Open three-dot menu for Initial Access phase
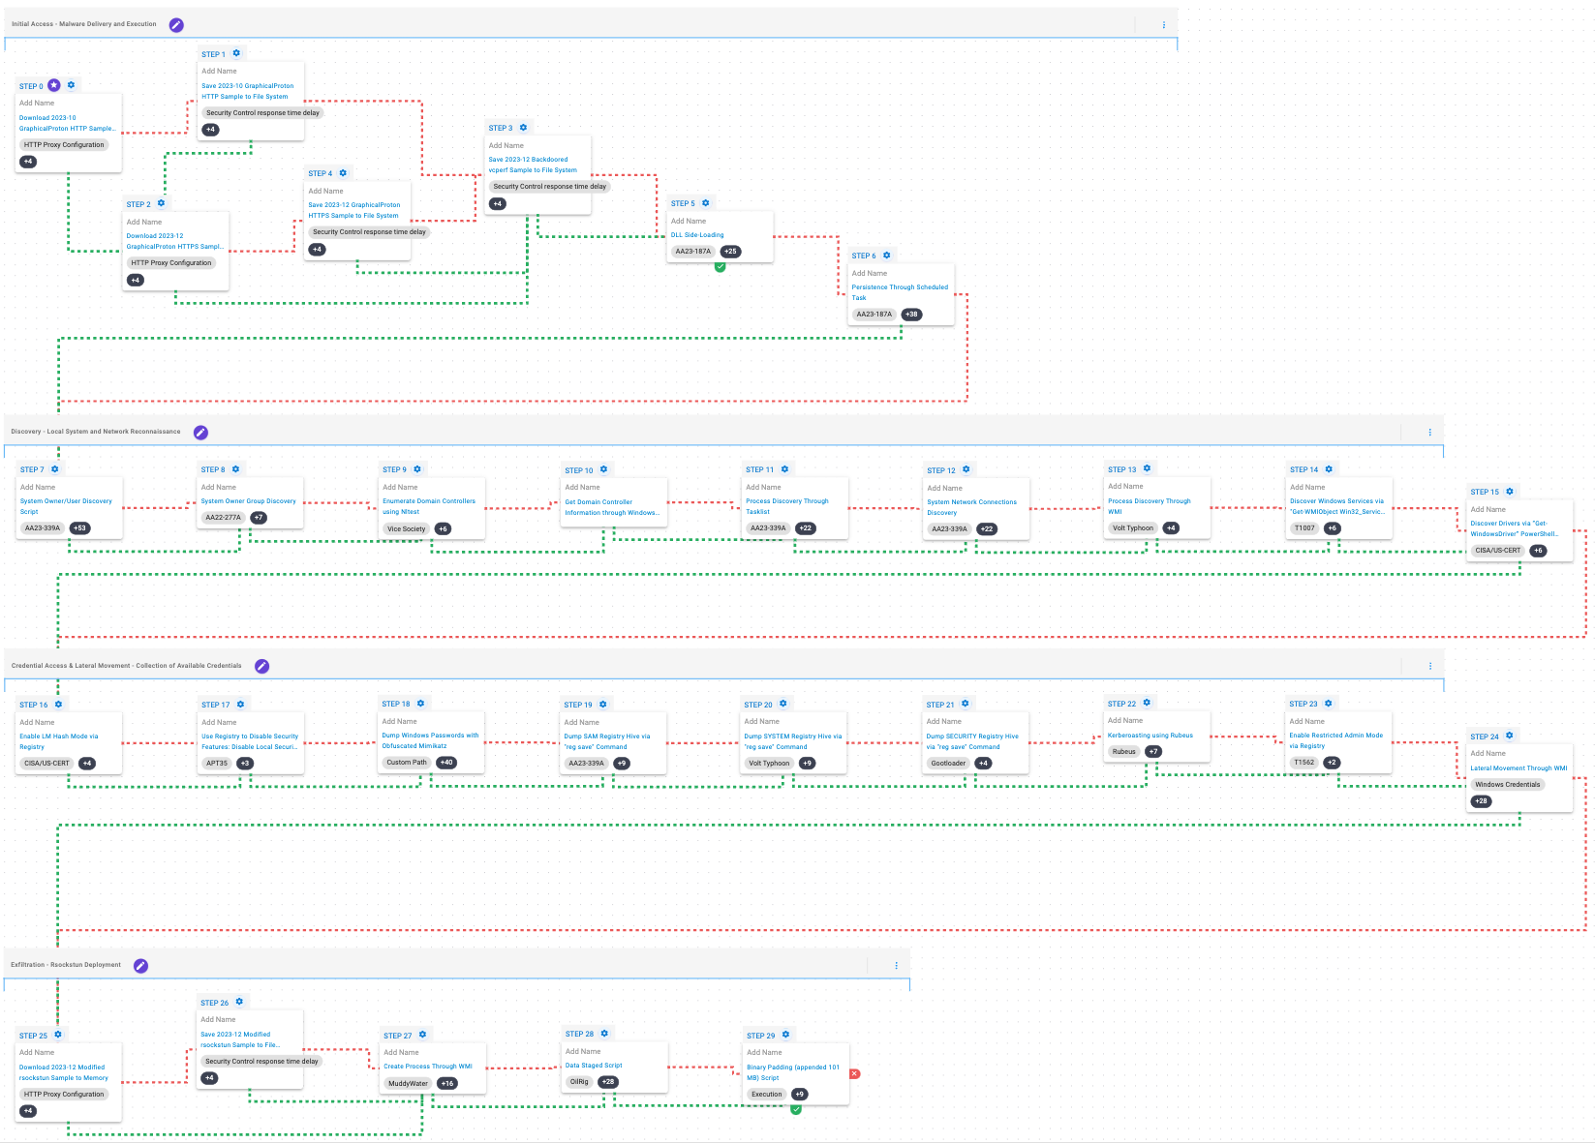 coord(1163,25)
